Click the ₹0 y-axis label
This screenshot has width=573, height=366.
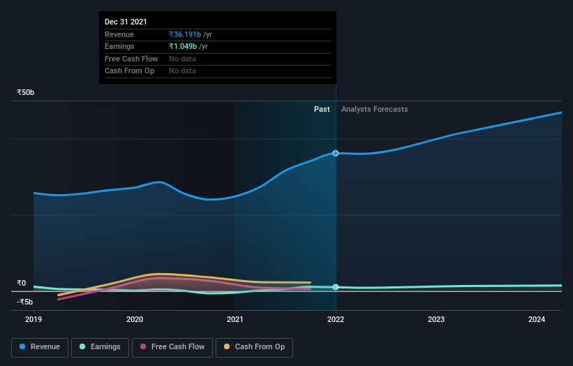22,283
